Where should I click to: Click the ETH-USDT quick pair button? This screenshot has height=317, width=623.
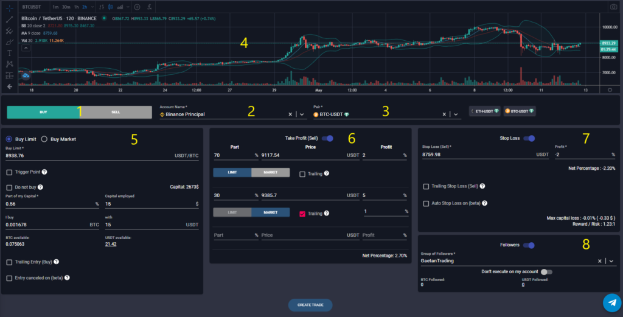click(x=485, y=112)
